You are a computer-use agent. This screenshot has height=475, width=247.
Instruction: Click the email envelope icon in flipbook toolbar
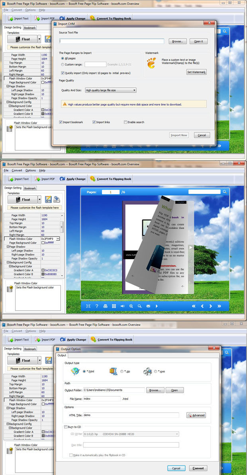tap(148, 306)
